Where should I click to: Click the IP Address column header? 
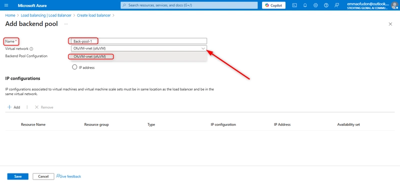click(x=282, y=125)
